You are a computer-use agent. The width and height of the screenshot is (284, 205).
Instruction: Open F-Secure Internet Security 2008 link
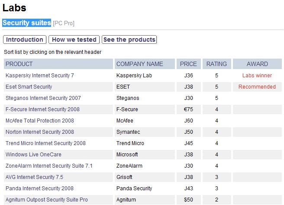pos(42,109)
